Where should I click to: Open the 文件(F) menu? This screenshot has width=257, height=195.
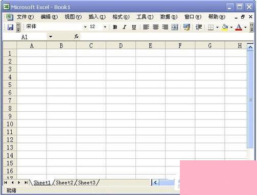coord(25,17)
